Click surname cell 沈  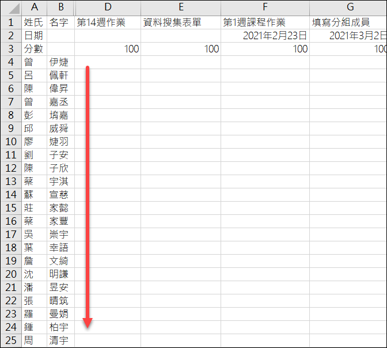35,274
